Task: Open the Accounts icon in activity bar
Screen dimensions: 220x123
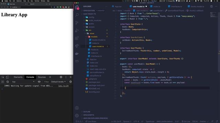Action: point(77,108)
